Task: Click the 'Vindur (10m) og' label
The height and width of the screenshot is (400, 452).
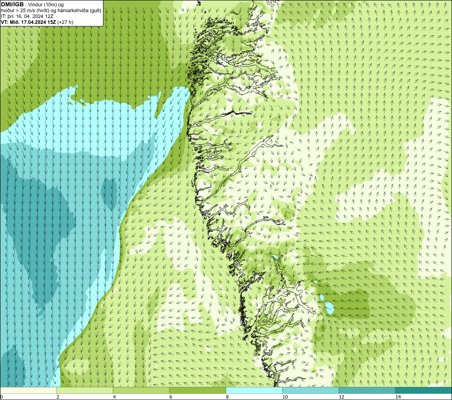Action: coord(46,5)
